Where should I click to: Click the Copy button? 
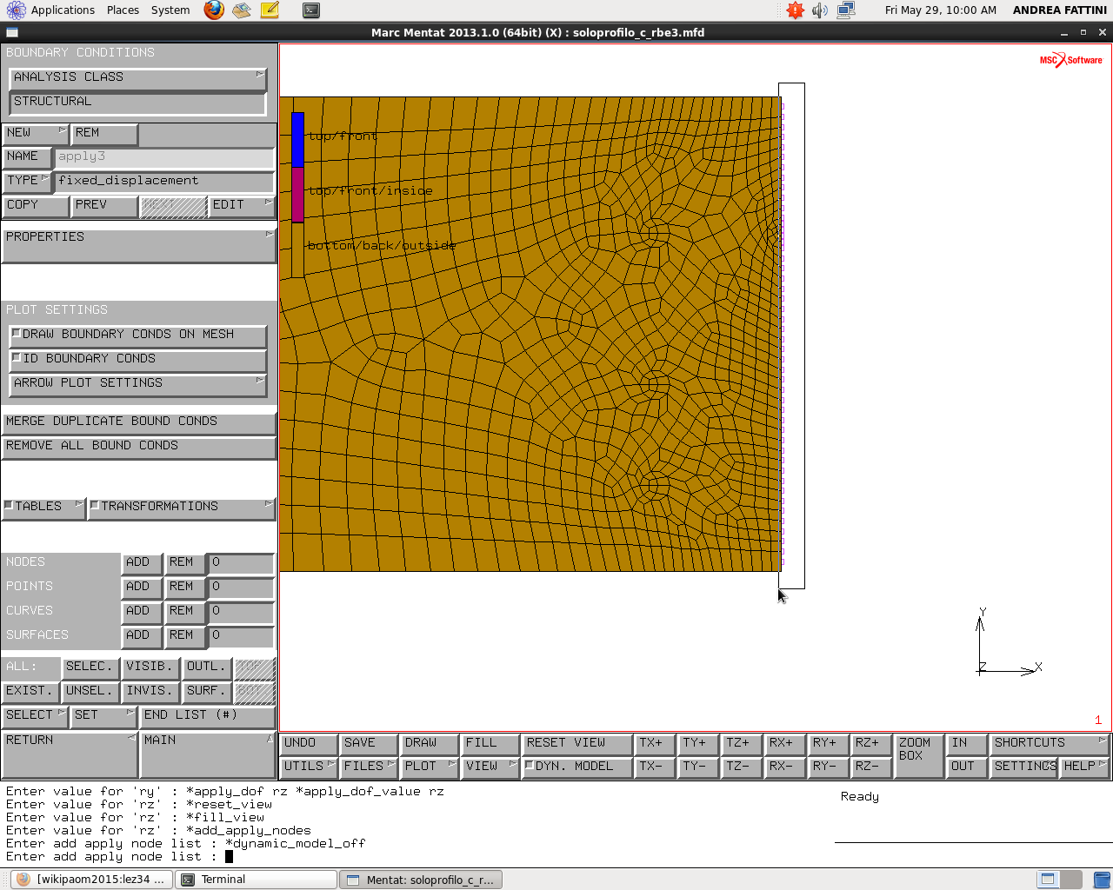click(x=35, y=205)
